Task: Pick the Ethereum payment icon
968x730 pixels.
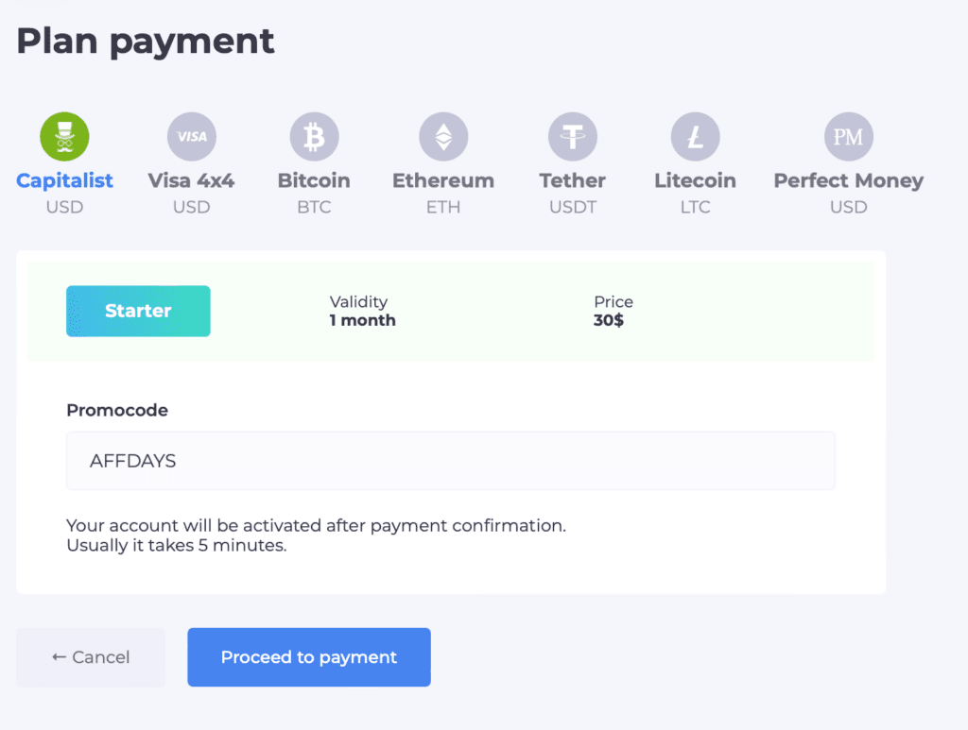Action: tap(443, 135)
